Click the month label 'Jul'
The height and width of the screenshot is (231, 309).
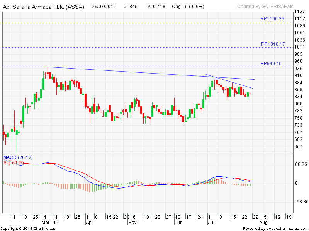[211, 223]
